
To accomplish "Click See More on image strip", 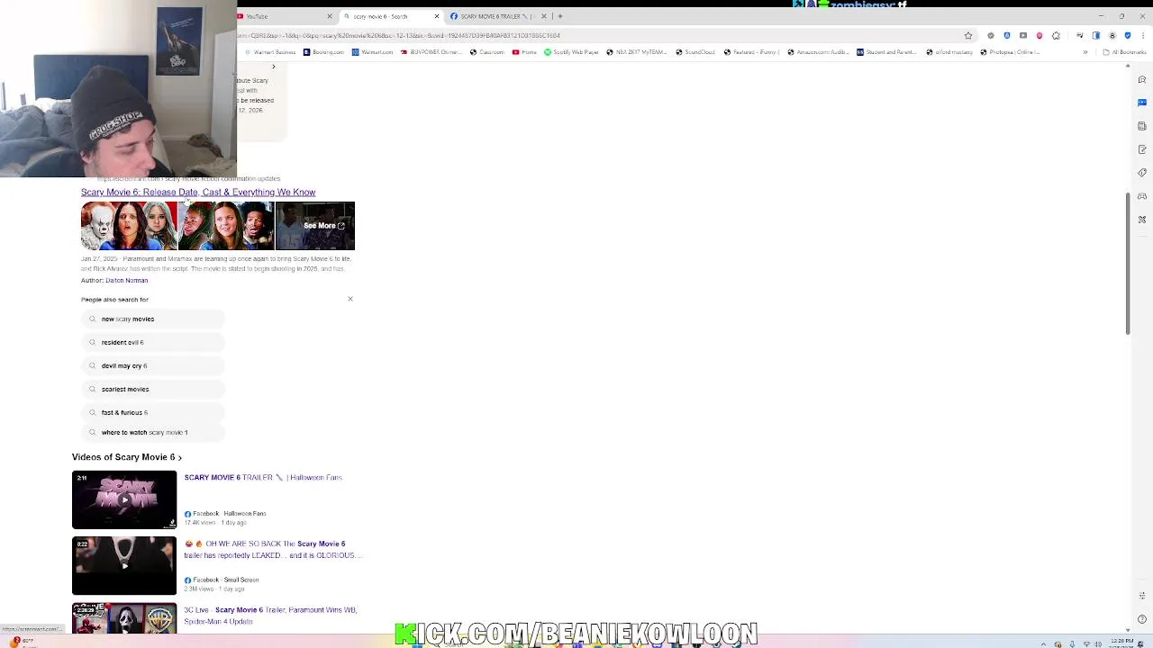I will (x=323, y=226).
